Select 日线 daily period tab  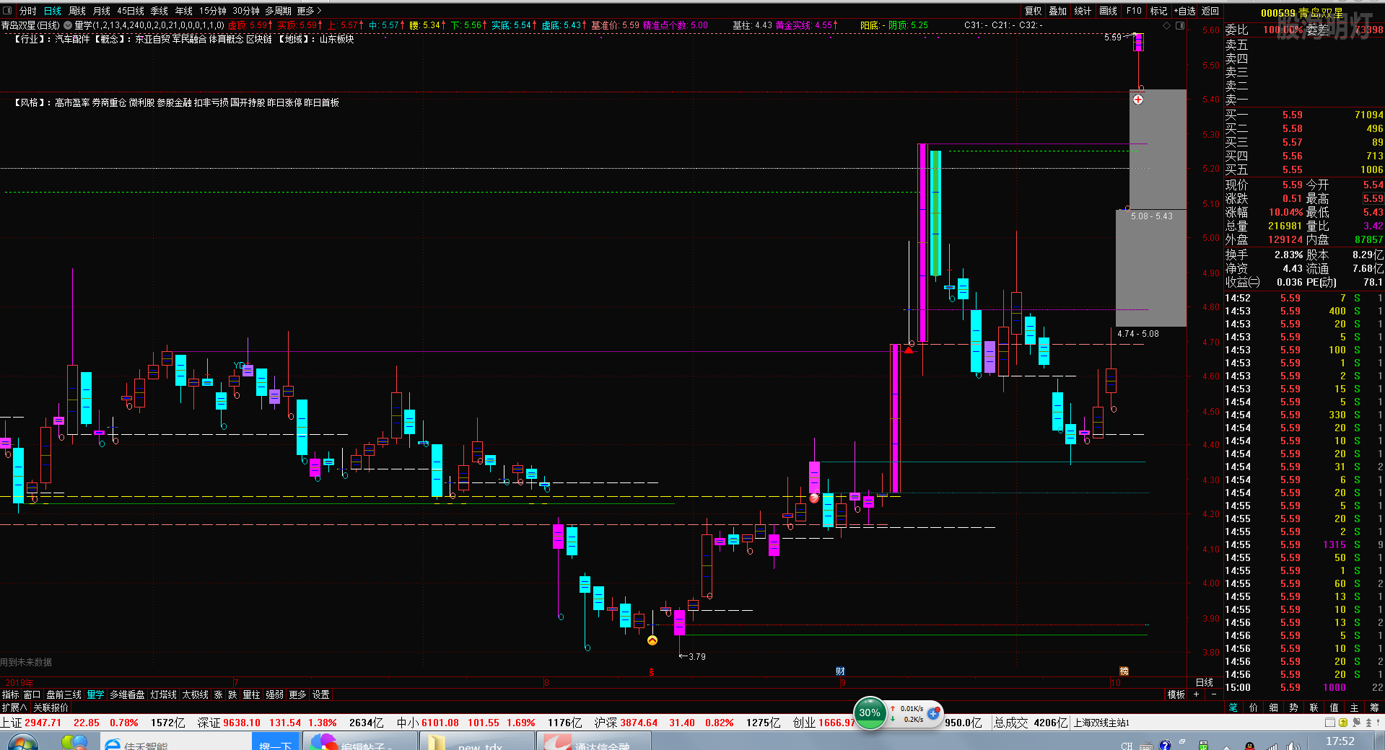53,11
